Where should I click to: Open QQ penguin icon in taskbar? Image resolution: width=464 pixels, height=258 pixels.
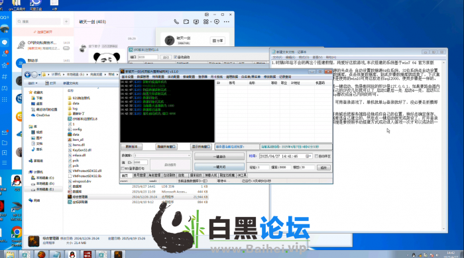click(x=72, y=254)
